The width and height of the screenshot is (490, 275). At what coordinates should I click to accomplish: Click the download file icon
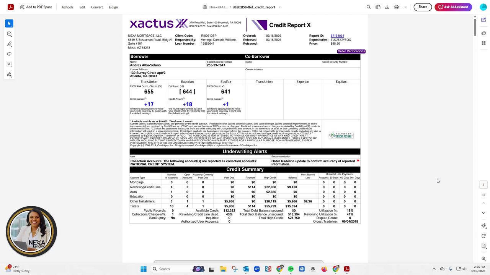[387, 7]
